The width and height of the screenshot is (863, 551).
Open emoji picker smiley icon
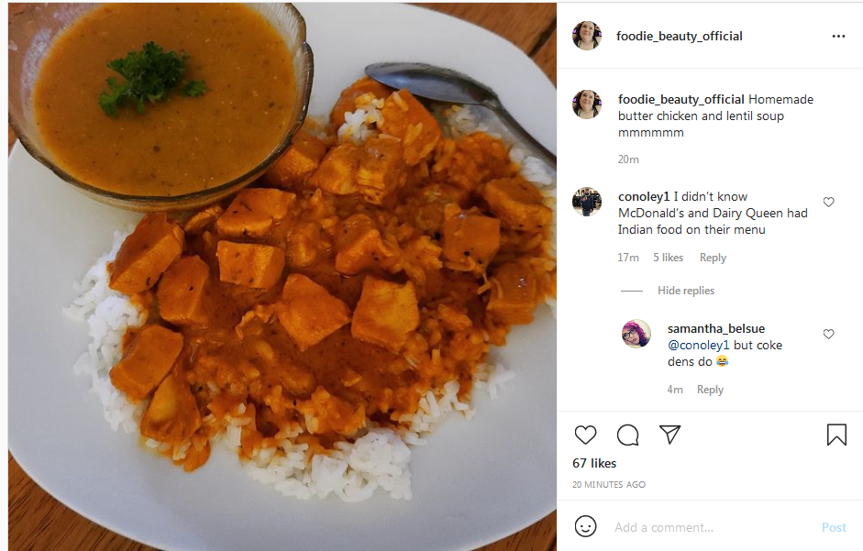coord(585,526)
